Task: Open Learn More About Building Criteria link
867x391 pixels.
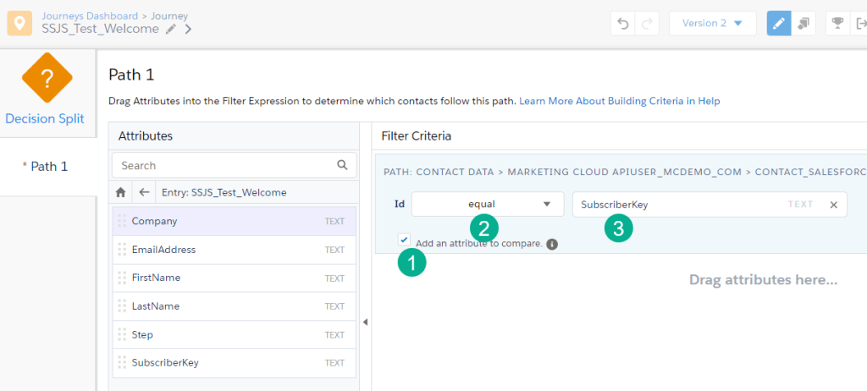Action: click(619, 101)
